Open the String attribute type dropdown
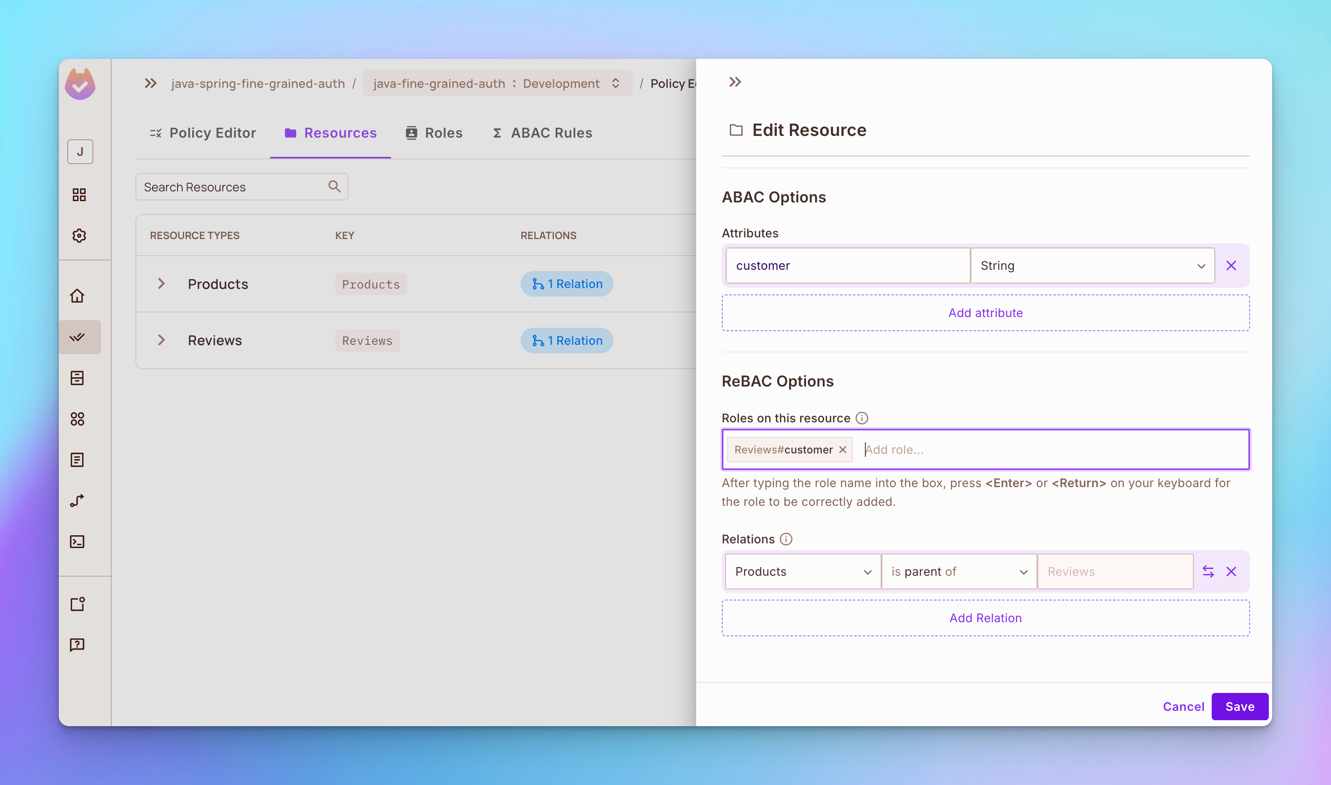This screenshot has width=1331, height=785. (1092, 266)
